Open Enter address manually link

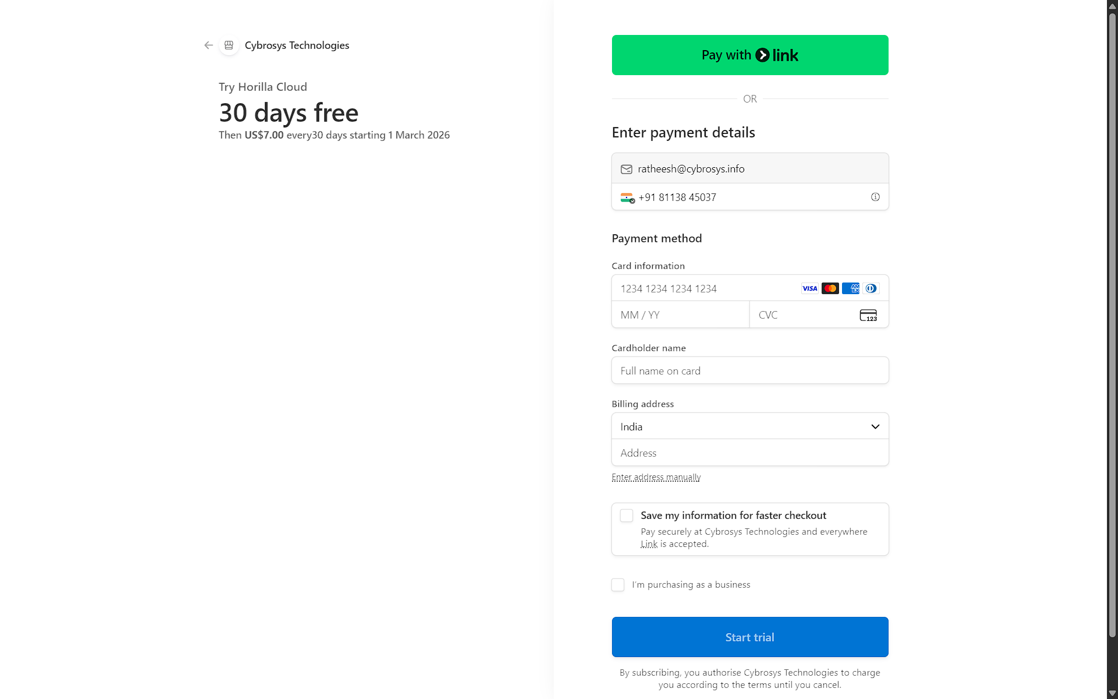pyautogui.click(x=656, y=477)
